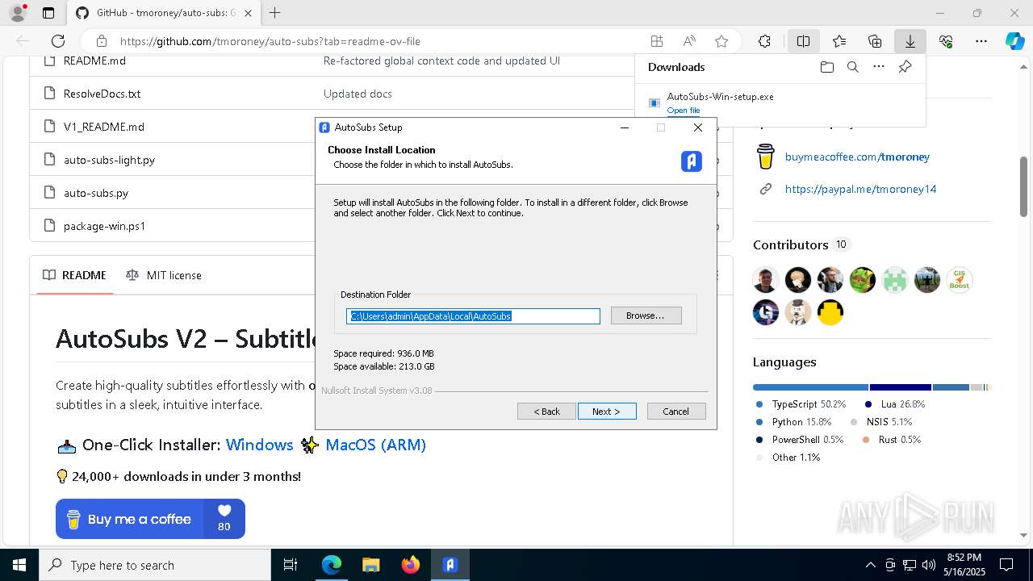The width and height of the screenshot is (1033, 581).
Task: Toggle split screen view icon
Action: (x=803, y=41)
